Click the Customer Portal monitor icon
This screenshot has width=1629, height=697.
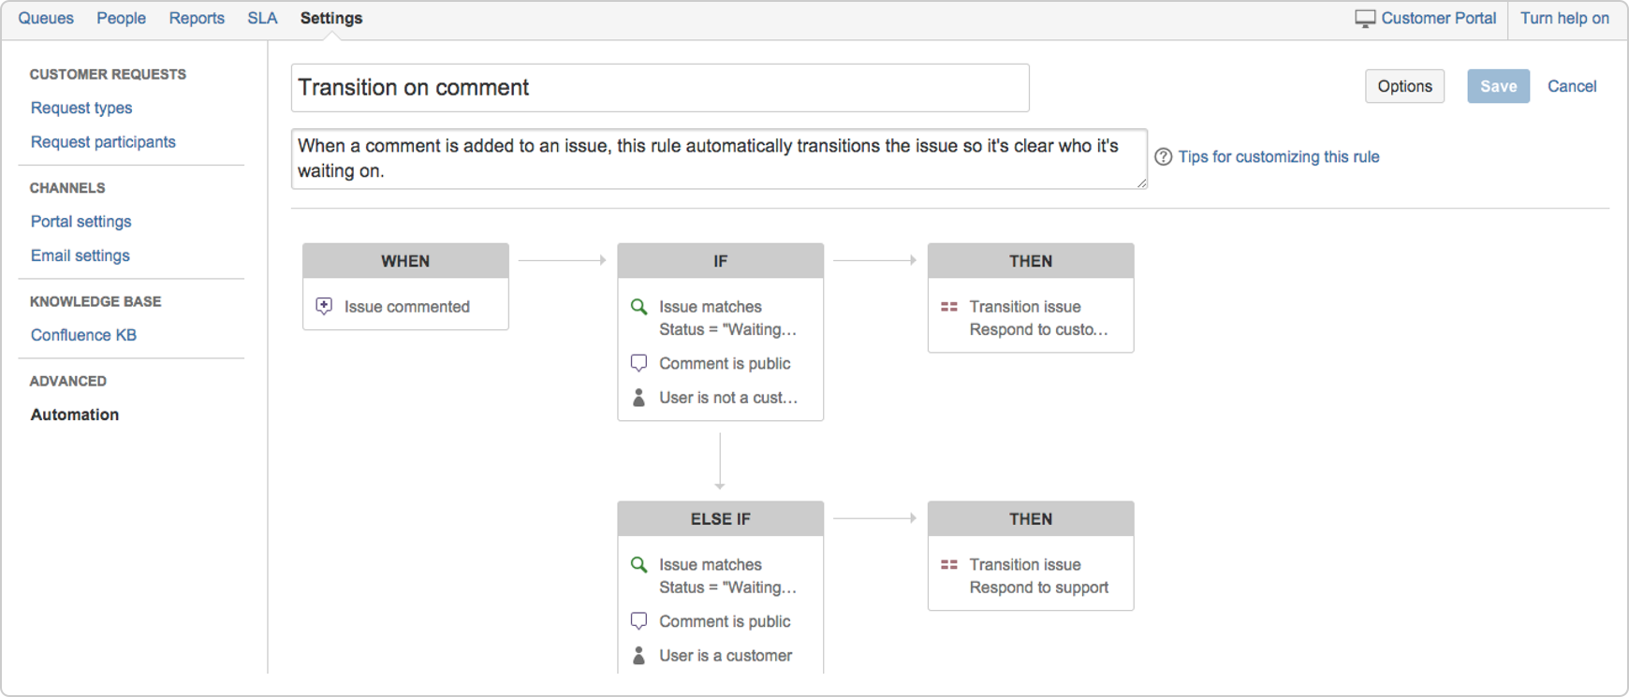tap(1365, 19)
